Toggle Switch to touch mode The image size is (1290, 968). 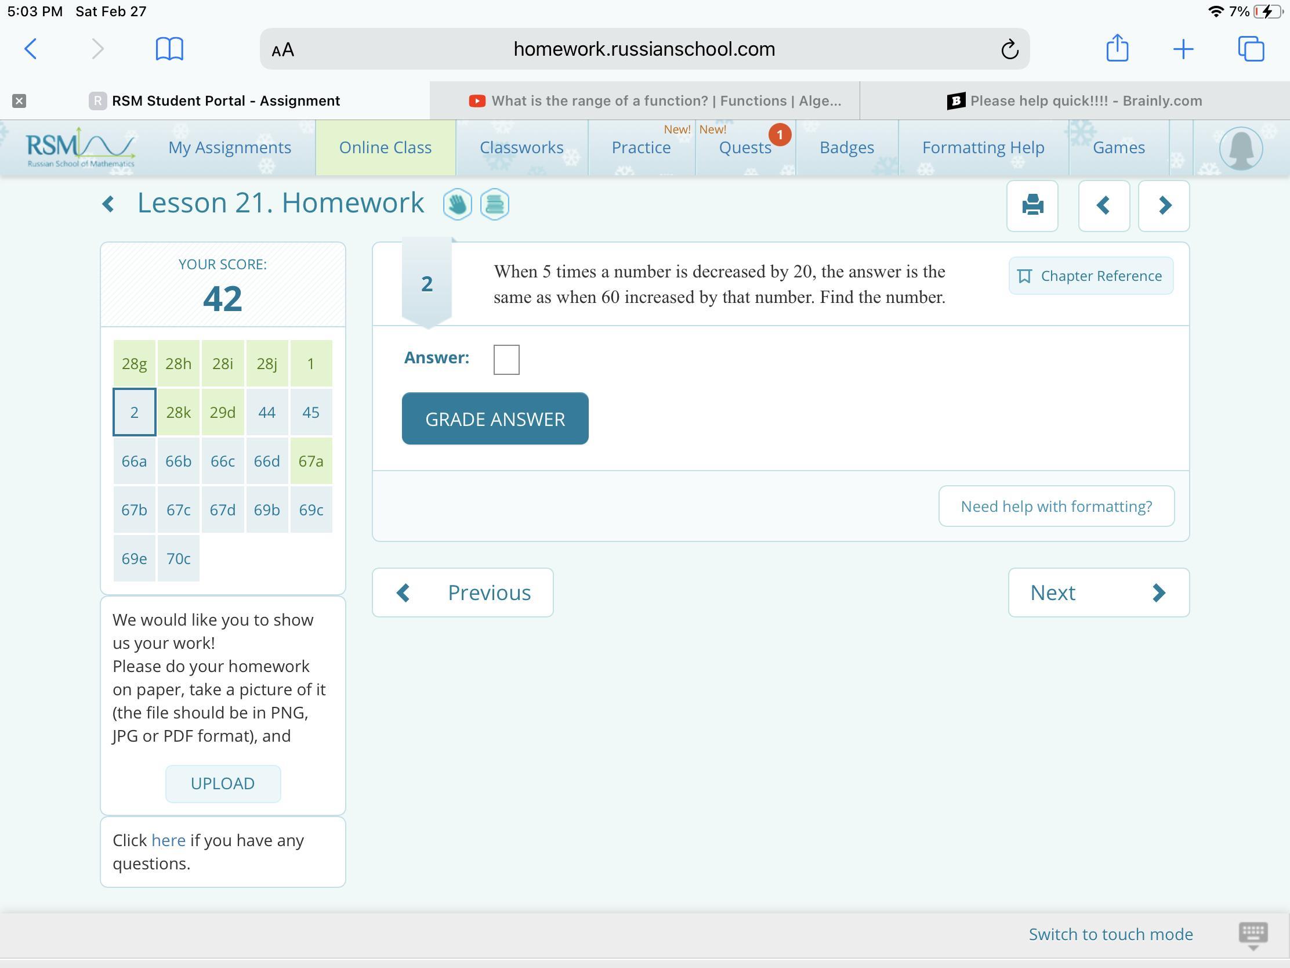click(1110, 934)
